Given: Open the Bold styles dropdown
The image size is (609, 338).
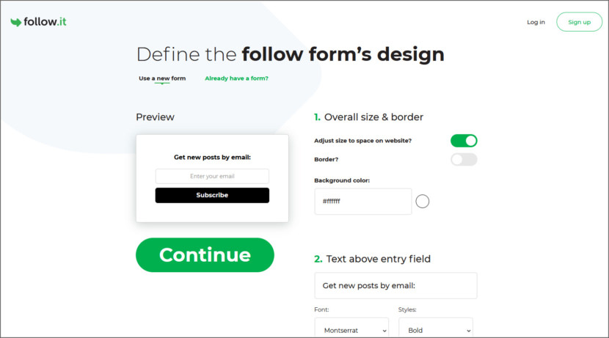Looking at the screenshot, I should [435, 330].
